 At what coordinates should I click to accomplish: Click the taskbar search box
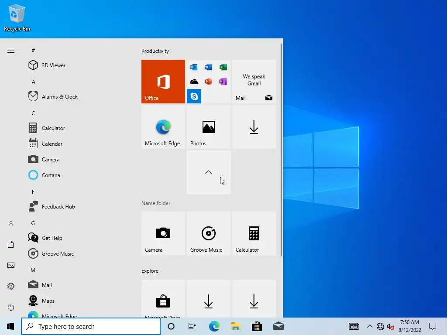coord(91,326)
